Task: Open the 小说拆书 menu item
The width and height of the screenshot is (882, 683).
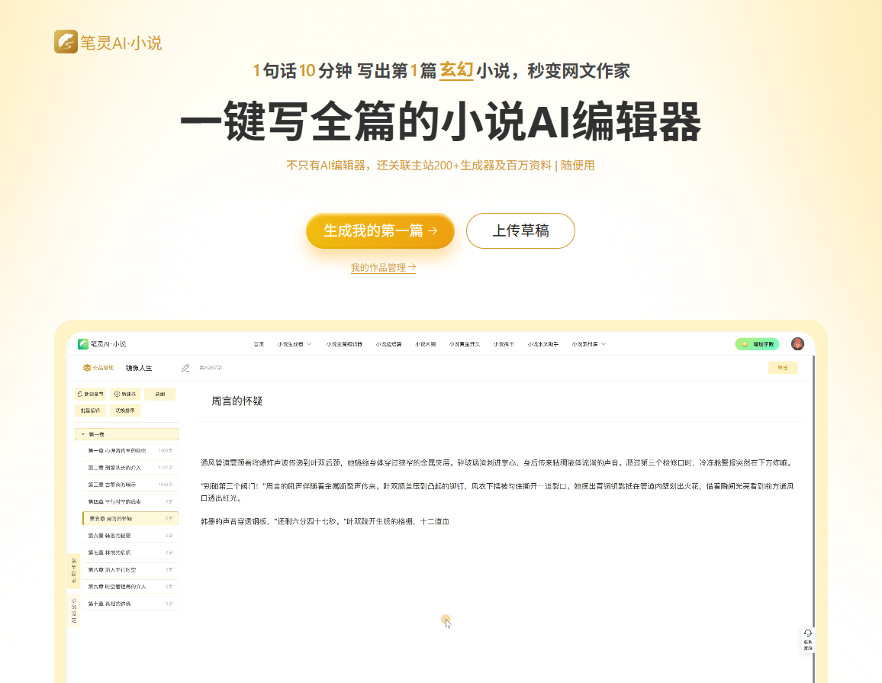Action: pos(504,344)
